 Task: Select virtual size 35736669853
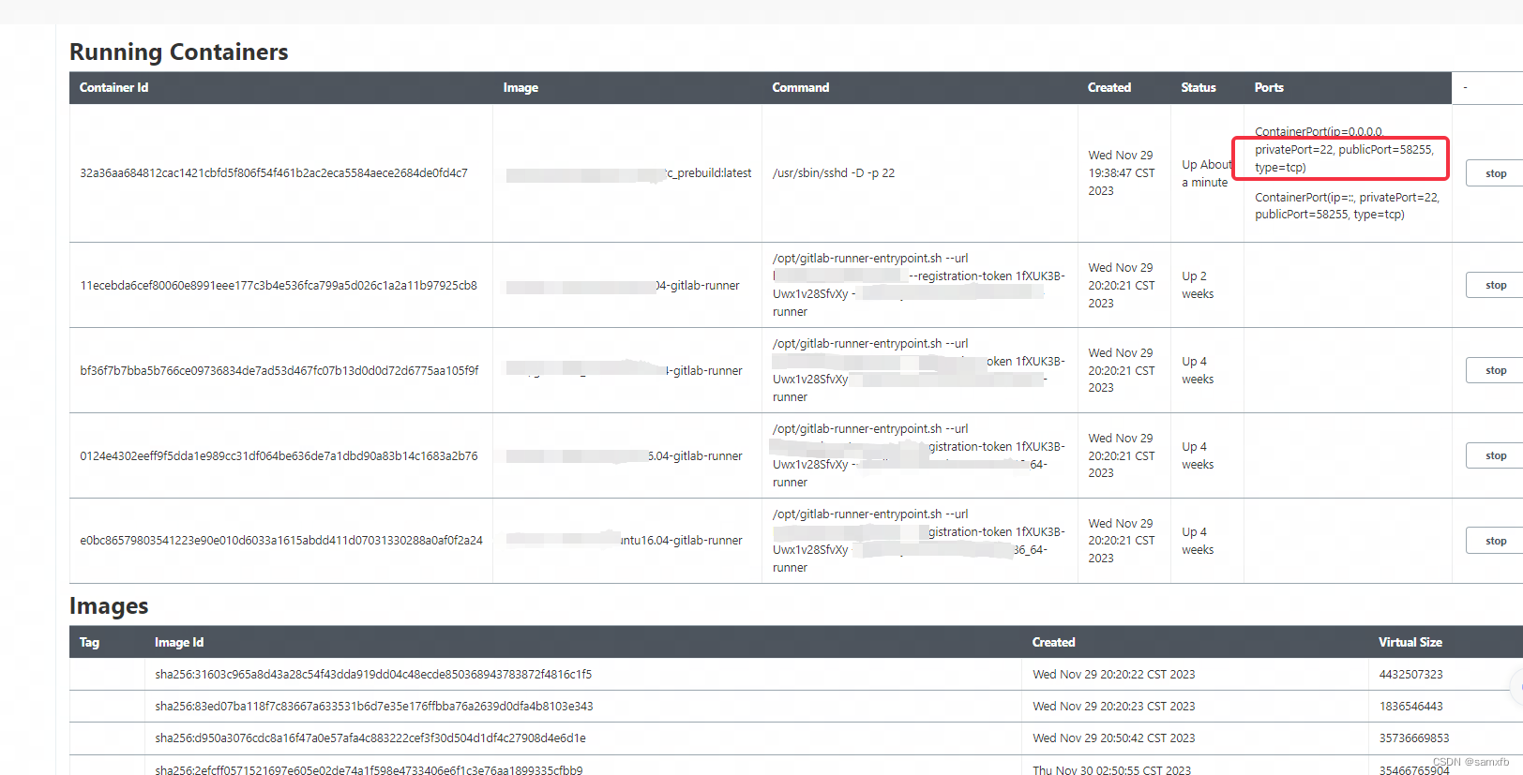[1414, 738]
